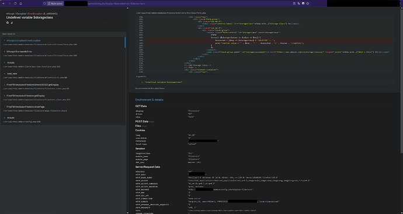Click the address bar URL text
The height and width of the screenshot is (214, 403).
[x=116, y=4]
